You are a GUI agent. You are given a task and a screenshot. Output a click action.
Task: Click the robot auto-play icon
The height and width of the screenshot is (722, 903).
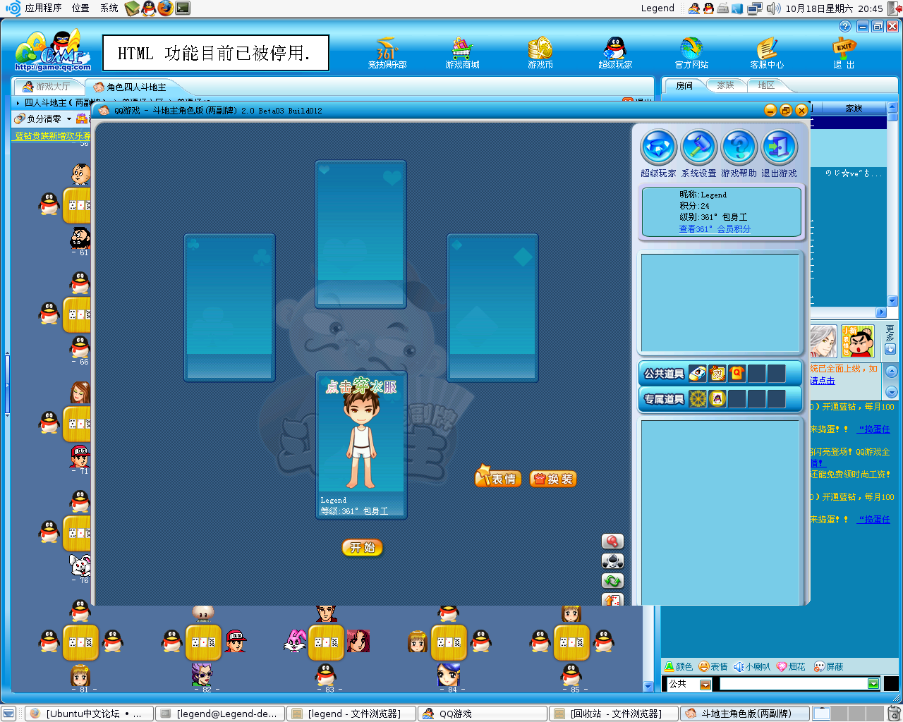[x=612, y=561]
